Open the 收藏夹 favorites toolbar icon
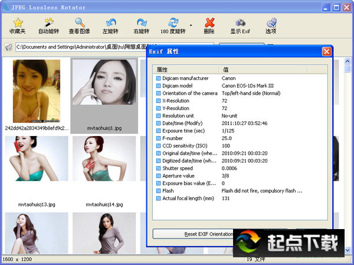This screenshot has height=265, width=354. click(18, 25)
